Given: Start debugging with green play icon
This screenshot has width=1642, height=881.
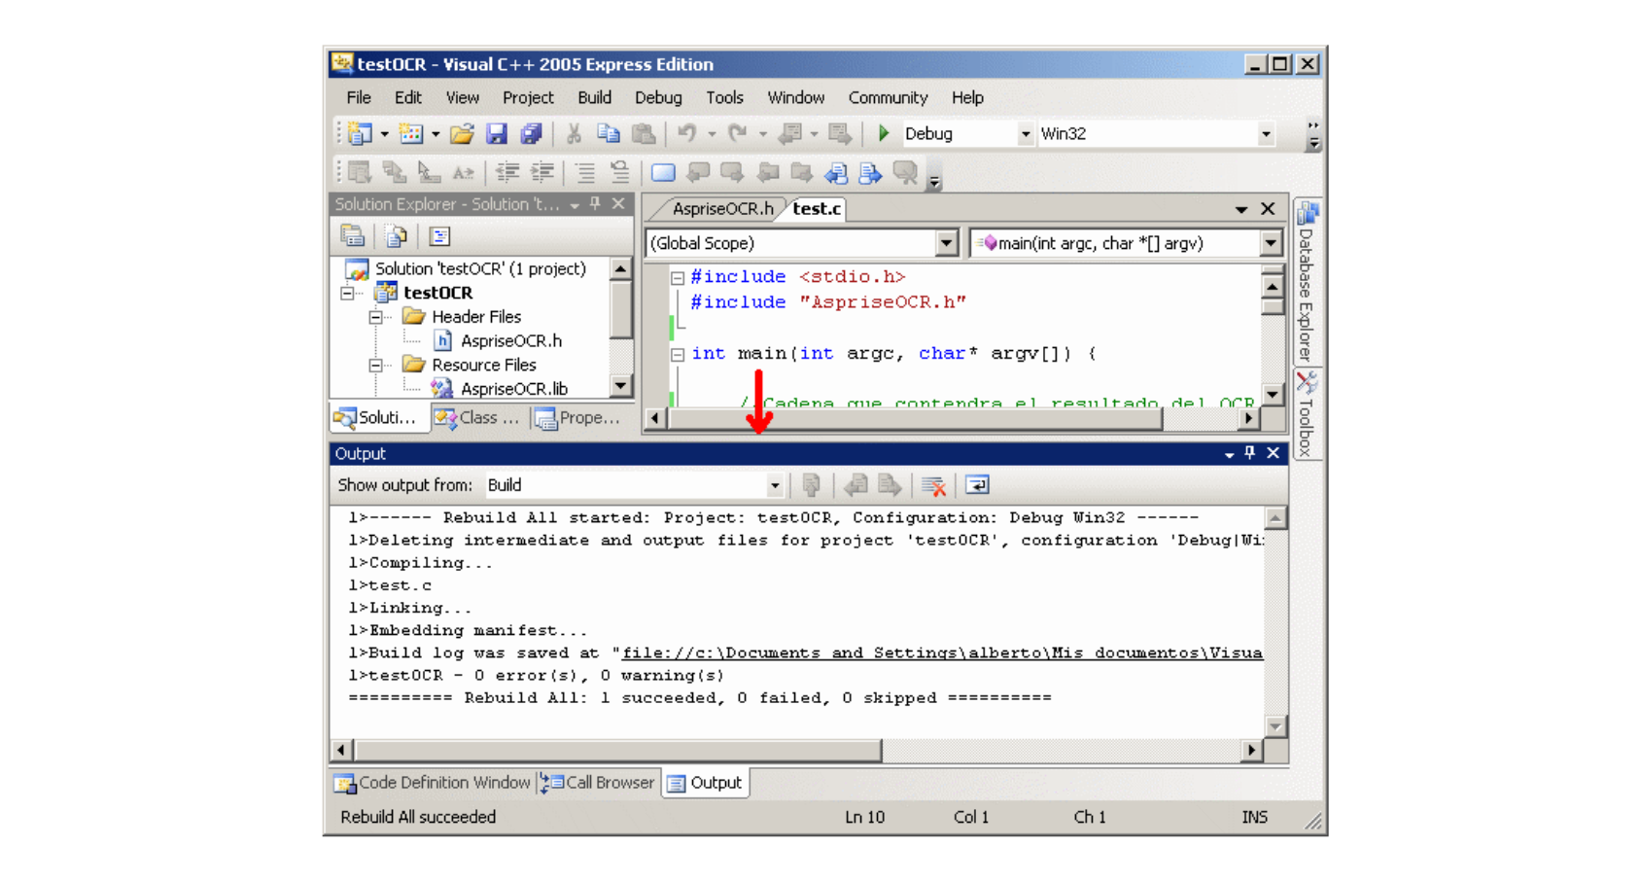Looking at the screenshot, I should 884,133.
